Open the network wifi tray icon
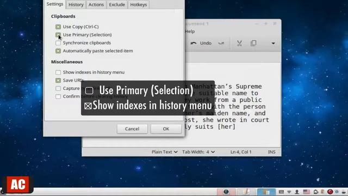Screen dimensions: 348x196 click(x=289, y=192)
